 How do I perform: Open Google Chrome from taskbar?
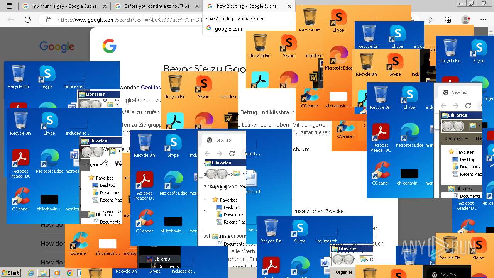pos(69,273)
